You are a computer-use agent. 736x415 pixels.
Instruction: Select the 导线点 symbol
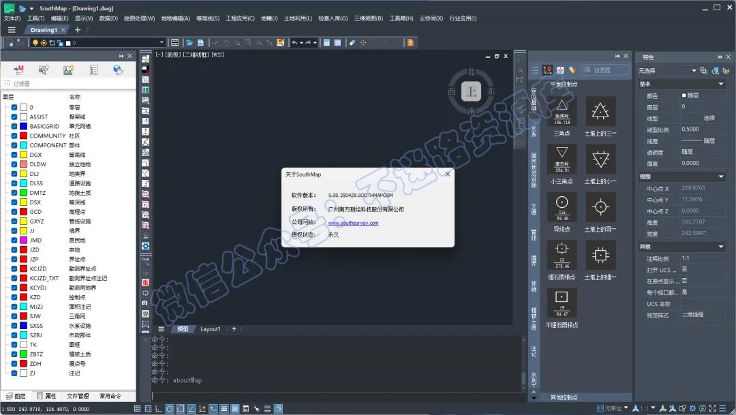[x=562, y=207]
